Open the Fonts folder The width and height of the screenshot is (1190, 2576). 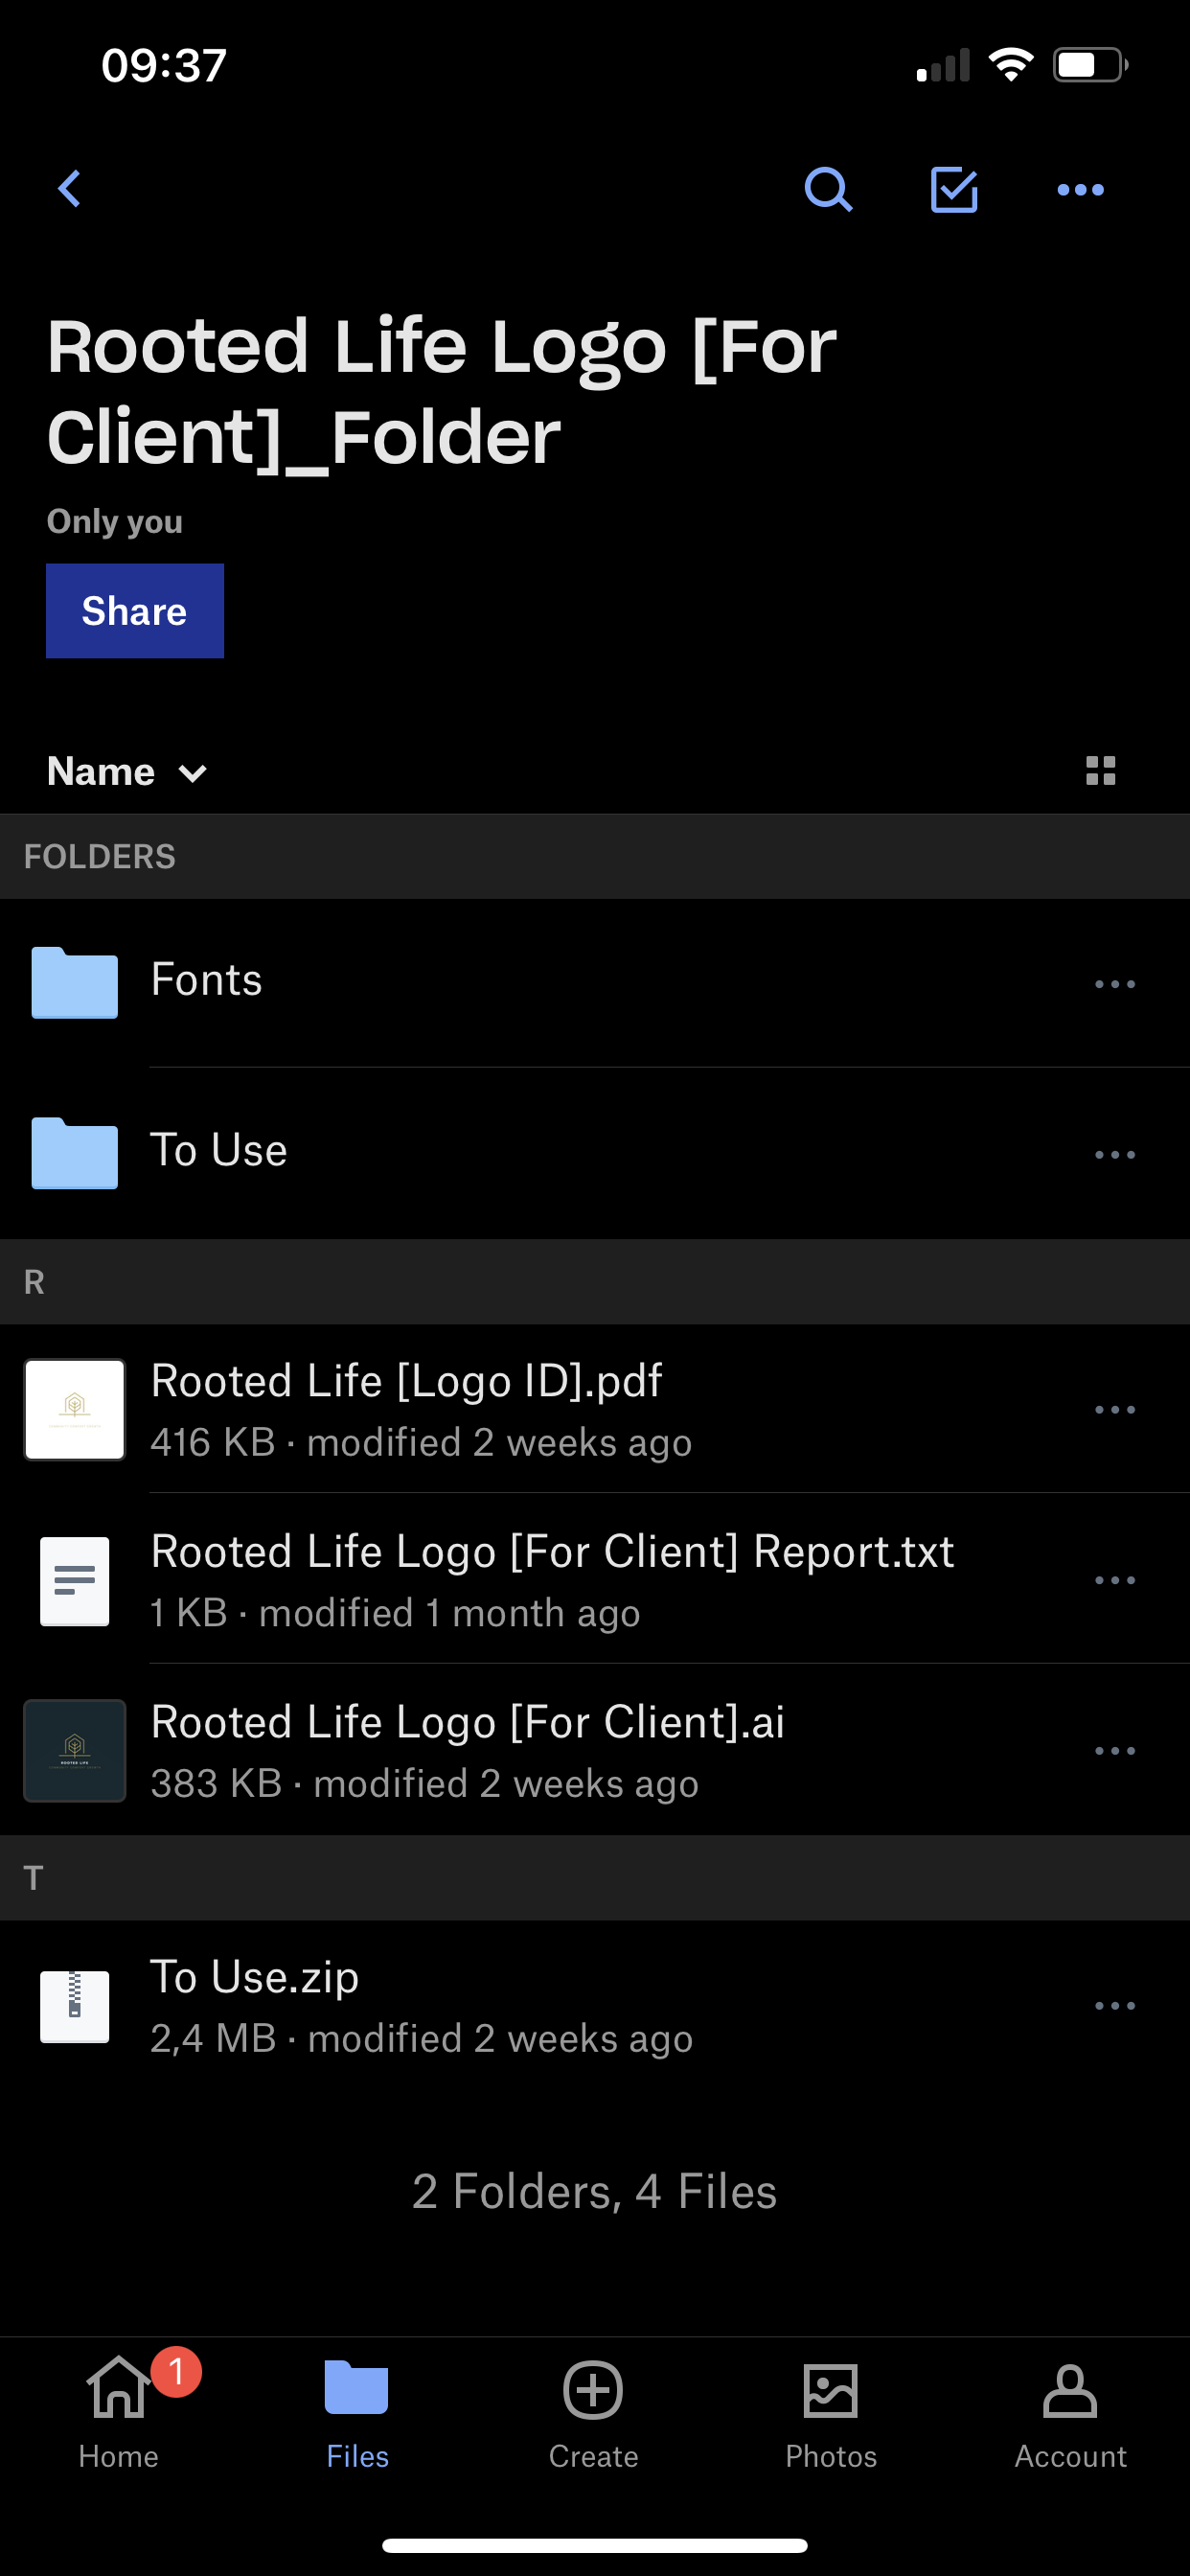[206, 981]
